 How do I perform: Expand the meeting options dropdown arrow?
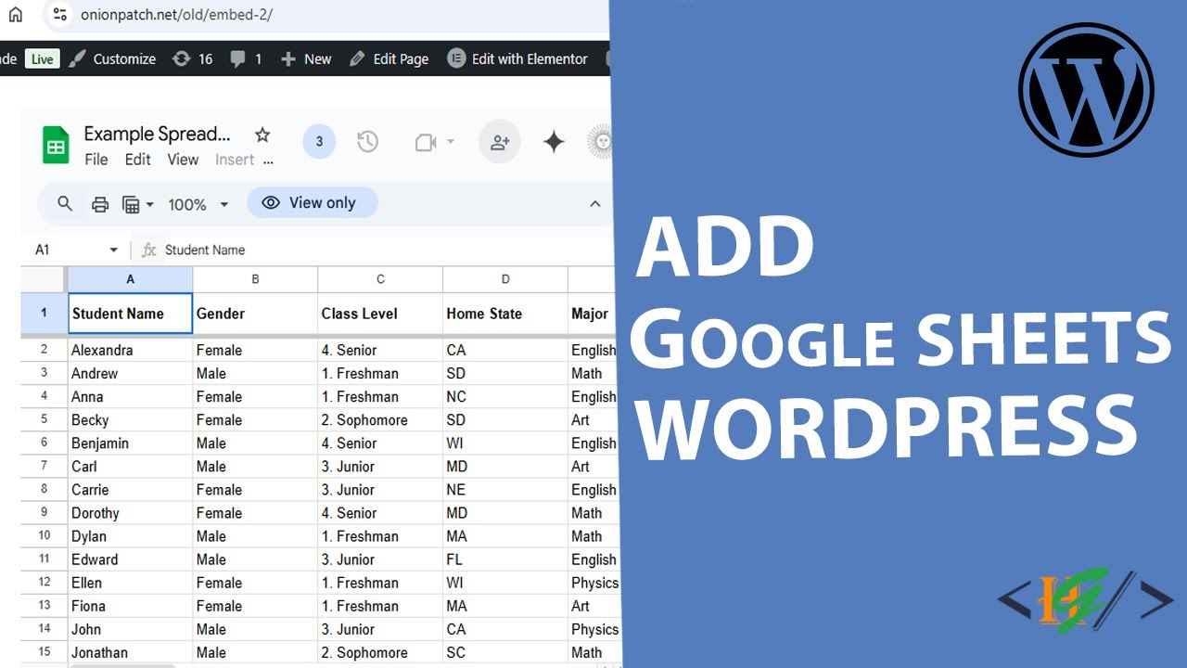coord(451,142)
